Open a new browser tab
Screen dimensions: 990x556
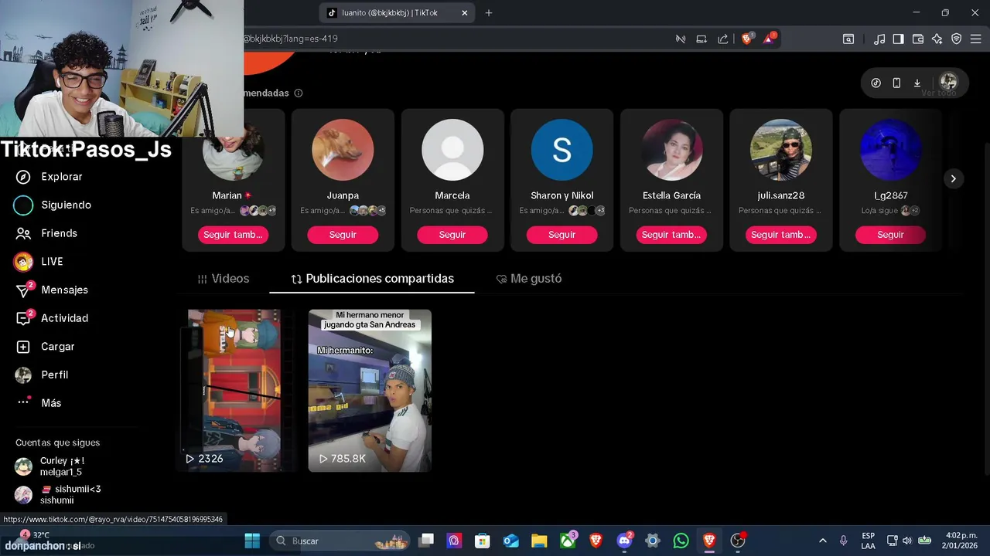pyautogui.click(x=489, y=12)
